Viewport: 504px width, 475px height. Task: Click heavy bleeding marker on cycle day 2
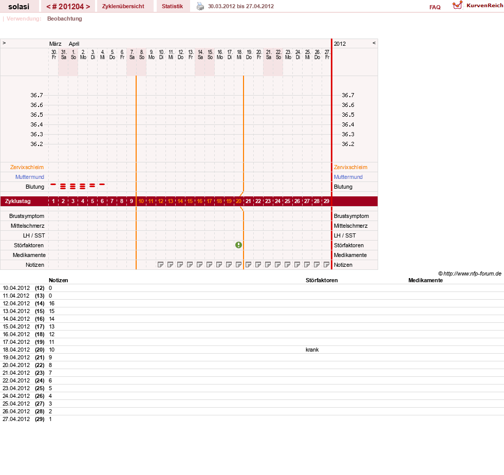(63, 186)
